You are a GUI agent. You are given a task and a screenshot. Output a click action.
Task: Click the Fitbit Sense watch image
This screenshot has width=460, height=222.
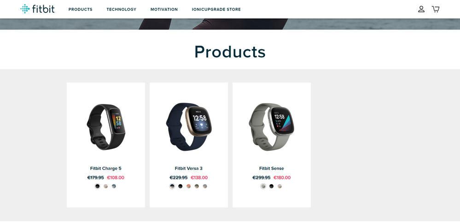coord(272,127)
